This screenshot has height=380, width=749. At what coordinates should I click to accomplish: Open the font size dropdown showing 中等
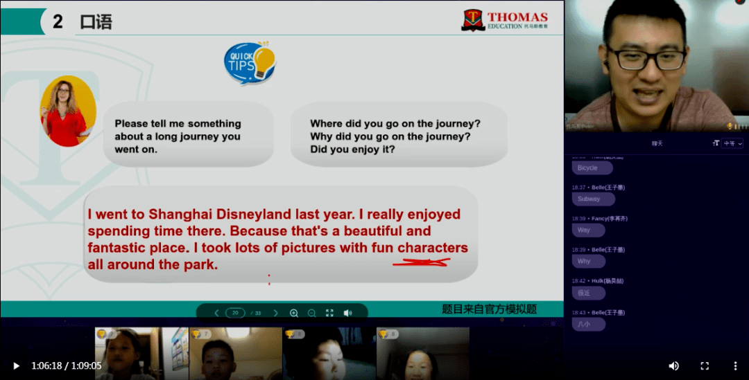(x=733, y=143)
